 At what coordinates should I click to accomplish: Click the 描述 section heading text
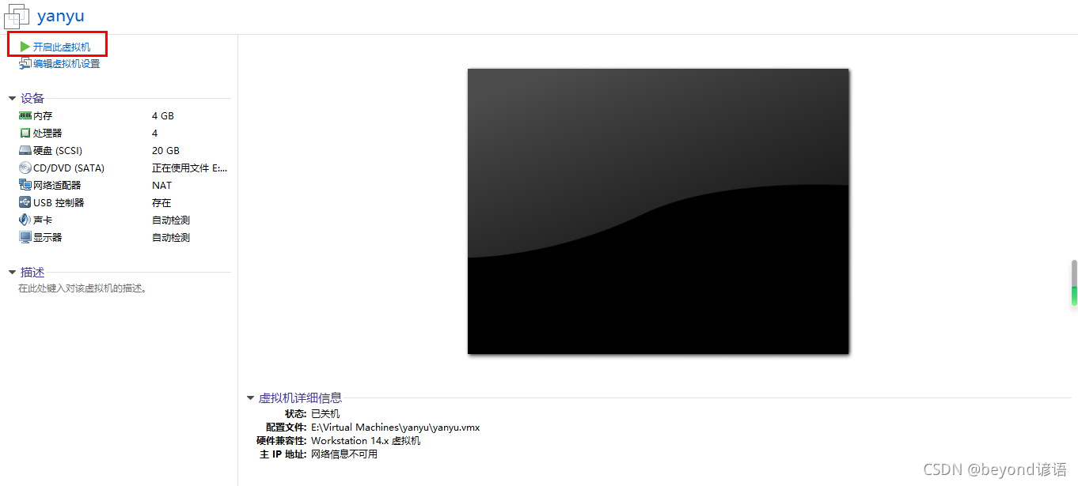coord(32,272)
